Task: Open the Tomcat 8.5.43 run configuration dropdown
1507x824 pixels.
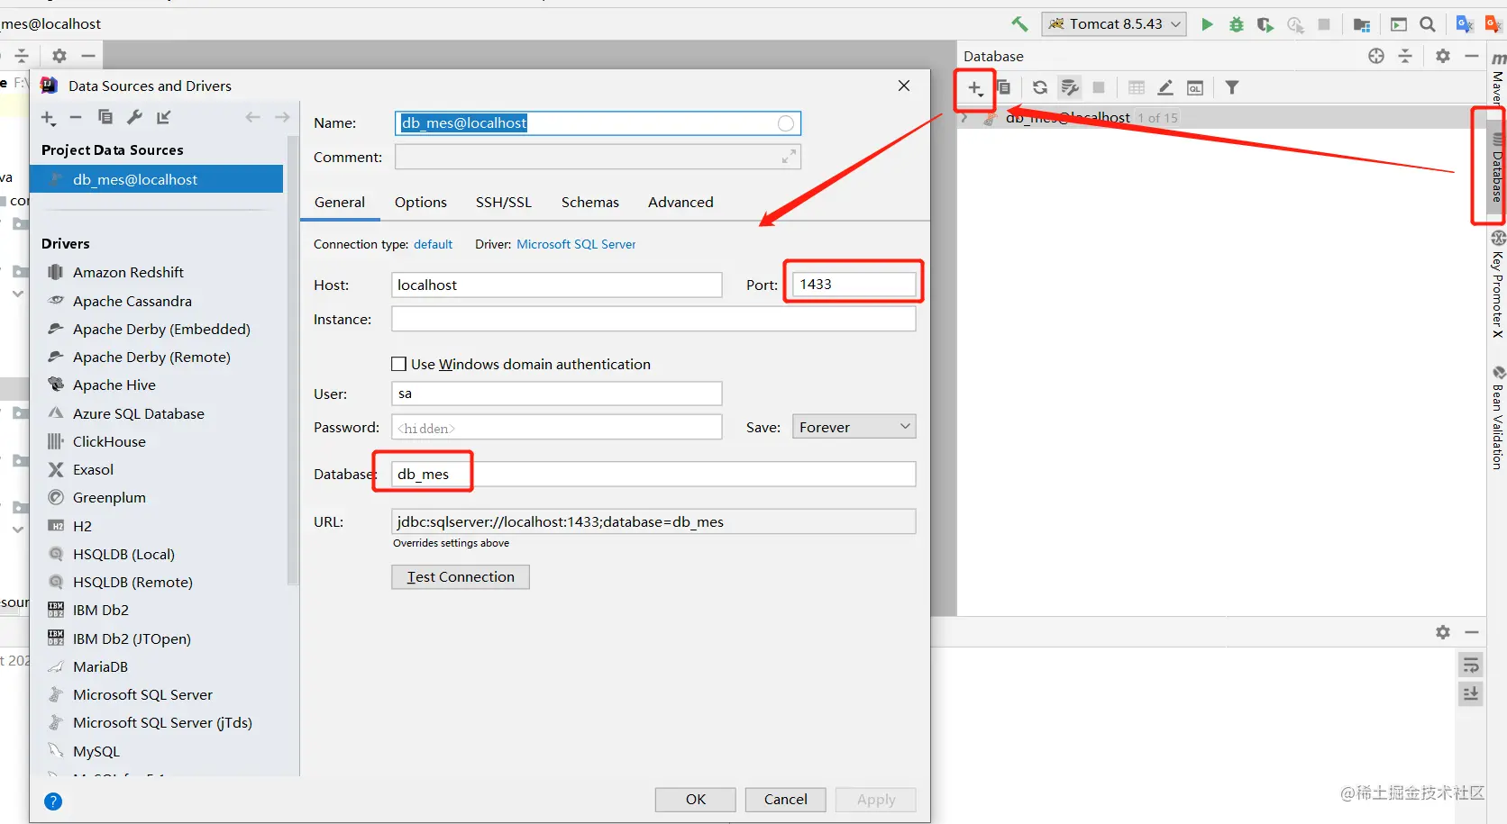Action: [1114, 24]
